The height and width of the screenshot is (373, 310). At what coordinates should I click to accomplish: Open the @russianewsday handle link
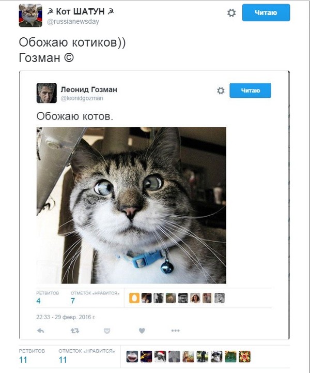click(73, 21)
